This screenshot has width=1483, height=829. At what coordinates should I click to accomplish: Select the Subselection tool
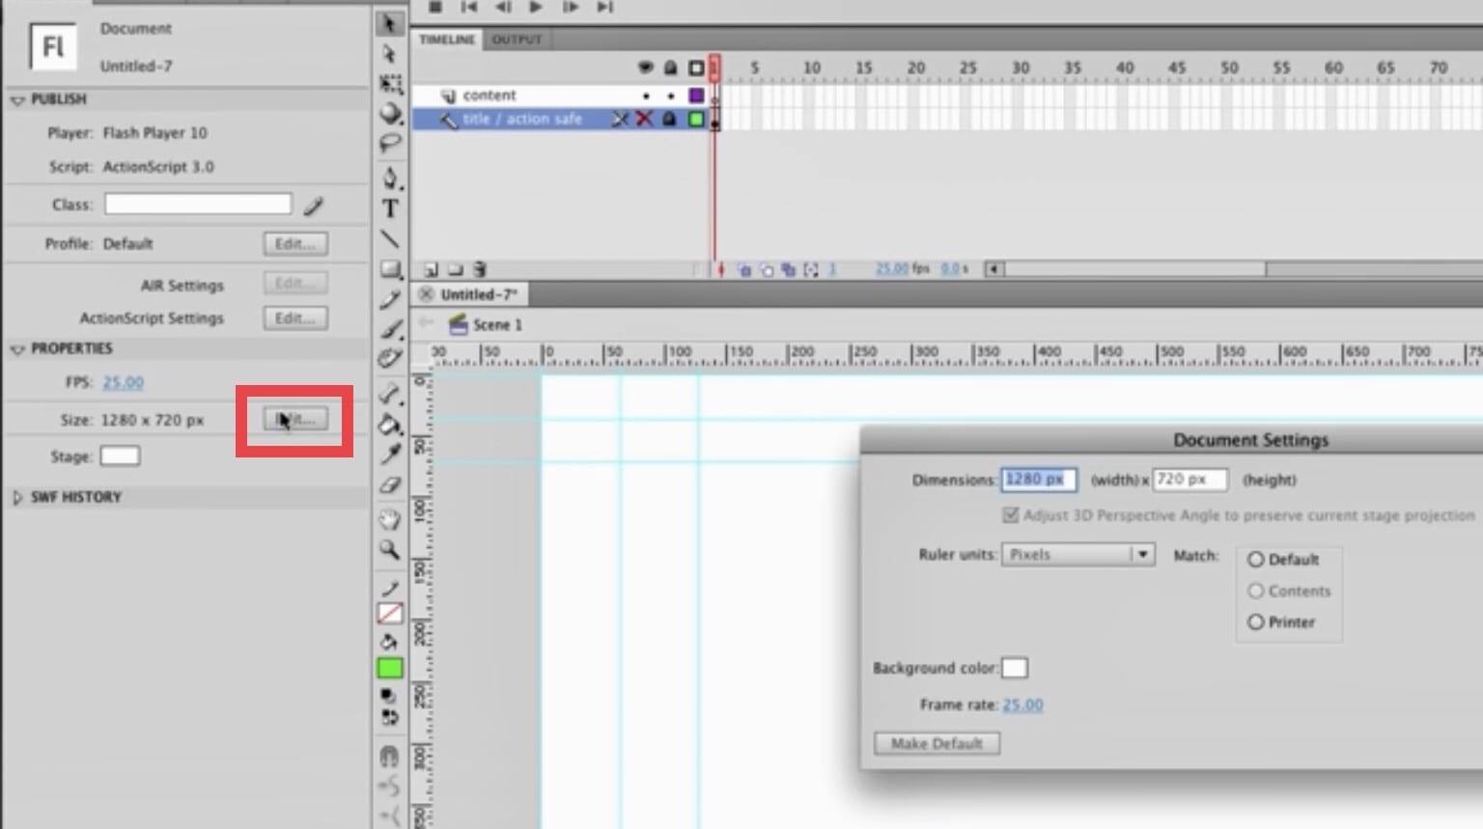[x=389, y=54]
